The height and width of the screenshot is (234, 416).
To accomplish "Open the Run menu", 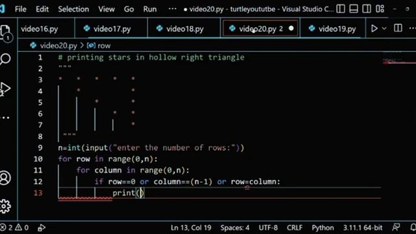I will click(150, 9).
